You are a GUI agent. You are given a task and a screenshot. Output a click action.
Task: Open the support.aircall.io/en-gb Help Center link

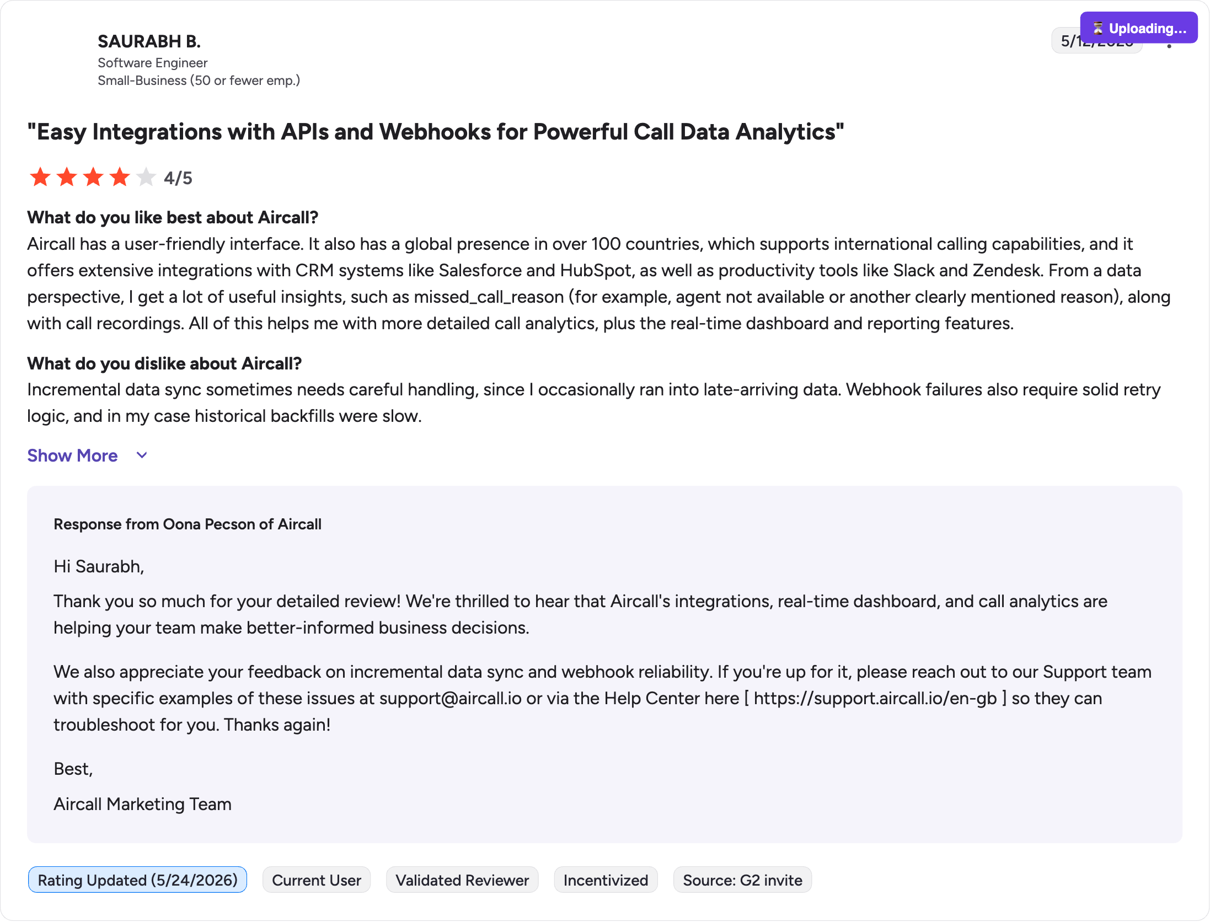[x=875, y=698]
